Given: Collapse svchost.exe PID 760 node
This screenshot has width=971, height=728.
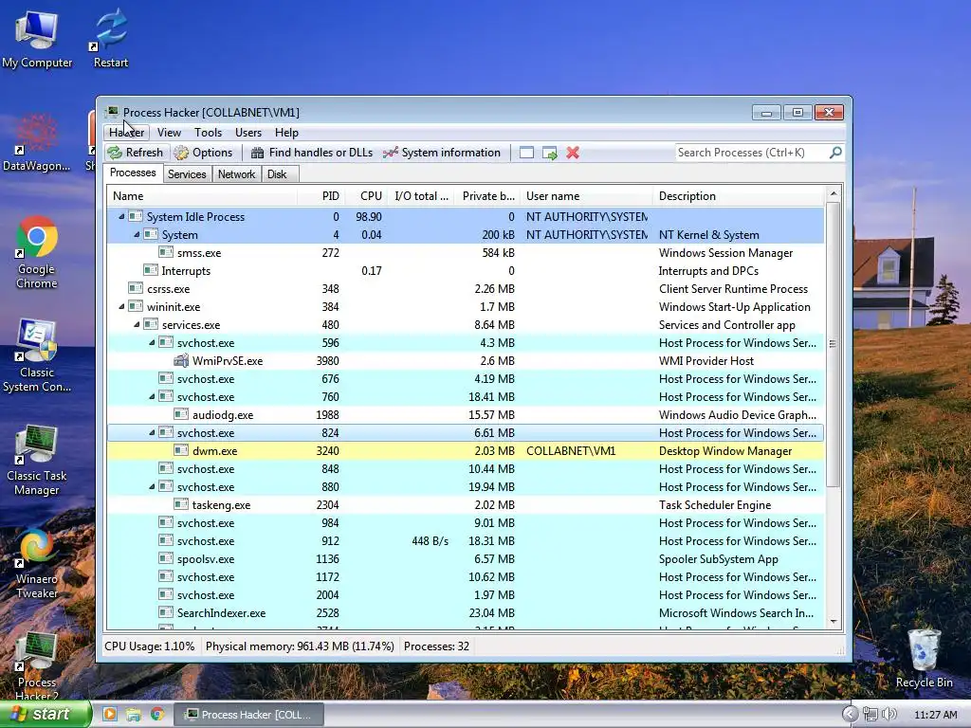Looking at the screenshot, I should click(x=152, y=397).
